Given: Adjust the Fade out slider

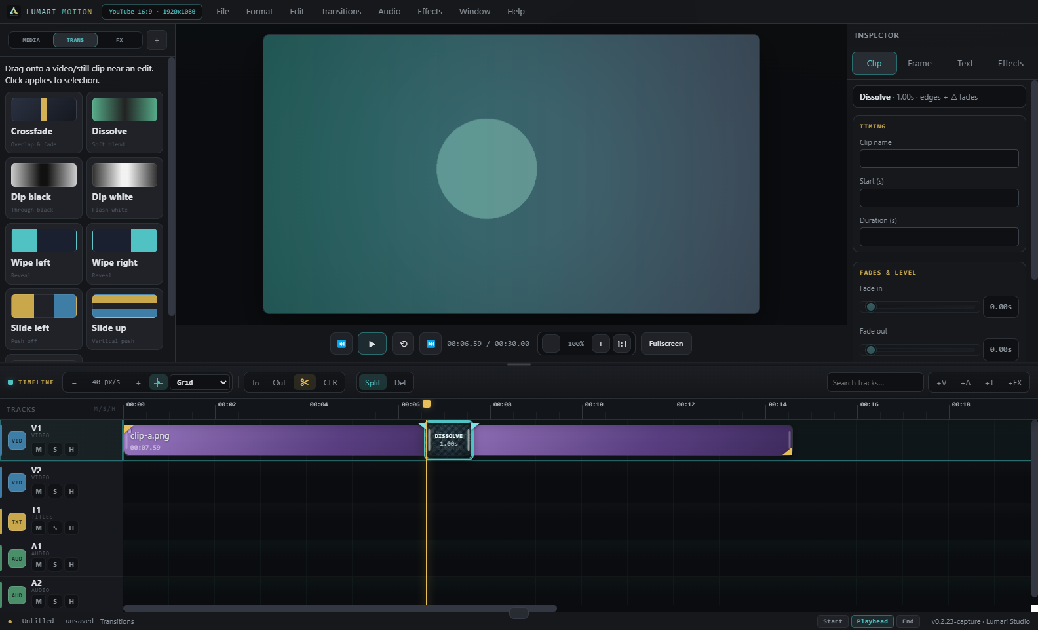Looking at the screenshot, I should pos(920,350).
